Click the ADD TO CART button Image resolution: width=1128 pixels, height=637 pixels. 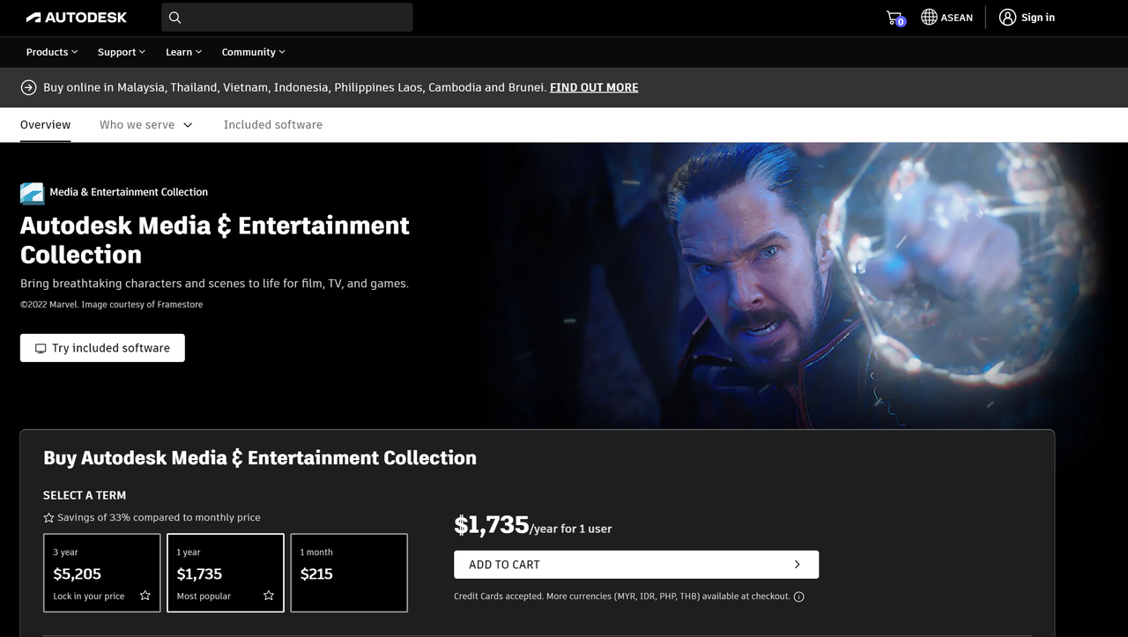pos(635,565)
